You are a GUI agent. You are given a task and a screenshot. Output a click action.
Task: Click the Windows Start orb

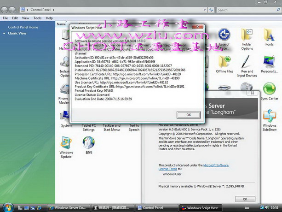8,207
